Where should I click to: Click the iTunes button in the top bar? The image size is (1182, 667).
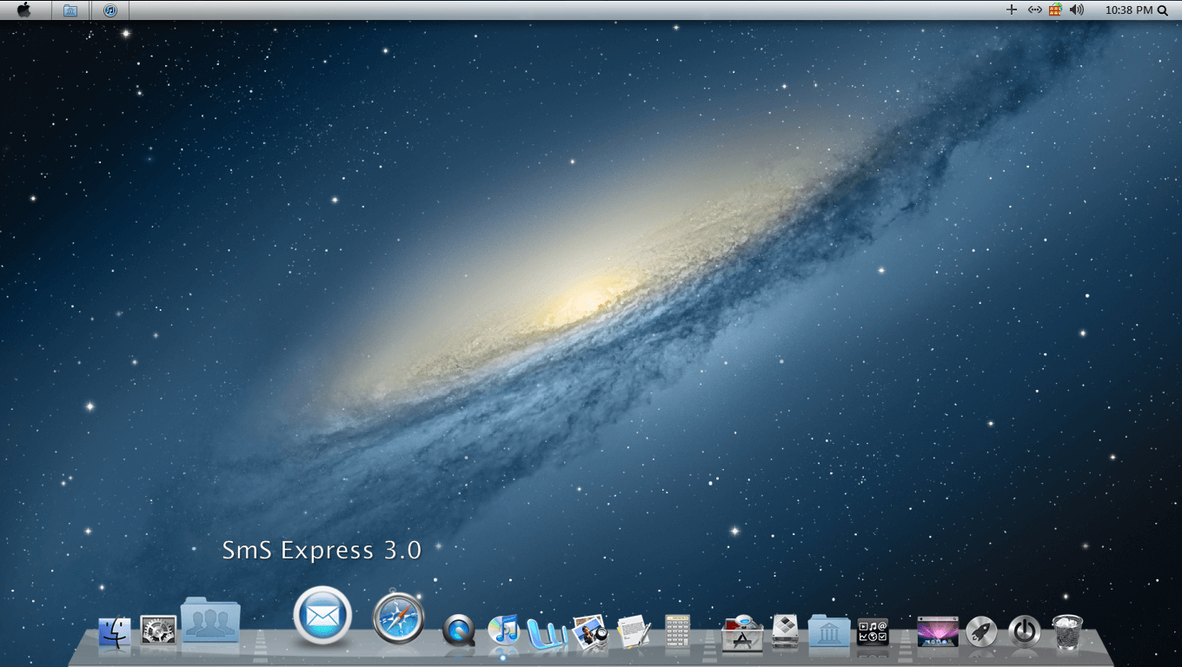pos(110,10)
